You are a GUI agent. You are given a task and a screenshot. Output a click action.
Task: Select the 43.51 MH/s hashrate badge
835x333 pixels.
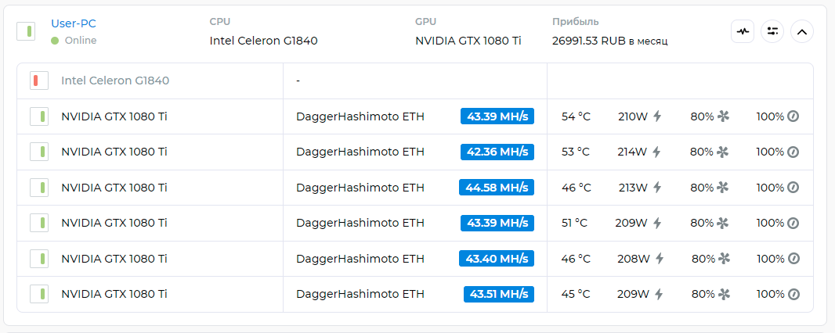point(499,294)
